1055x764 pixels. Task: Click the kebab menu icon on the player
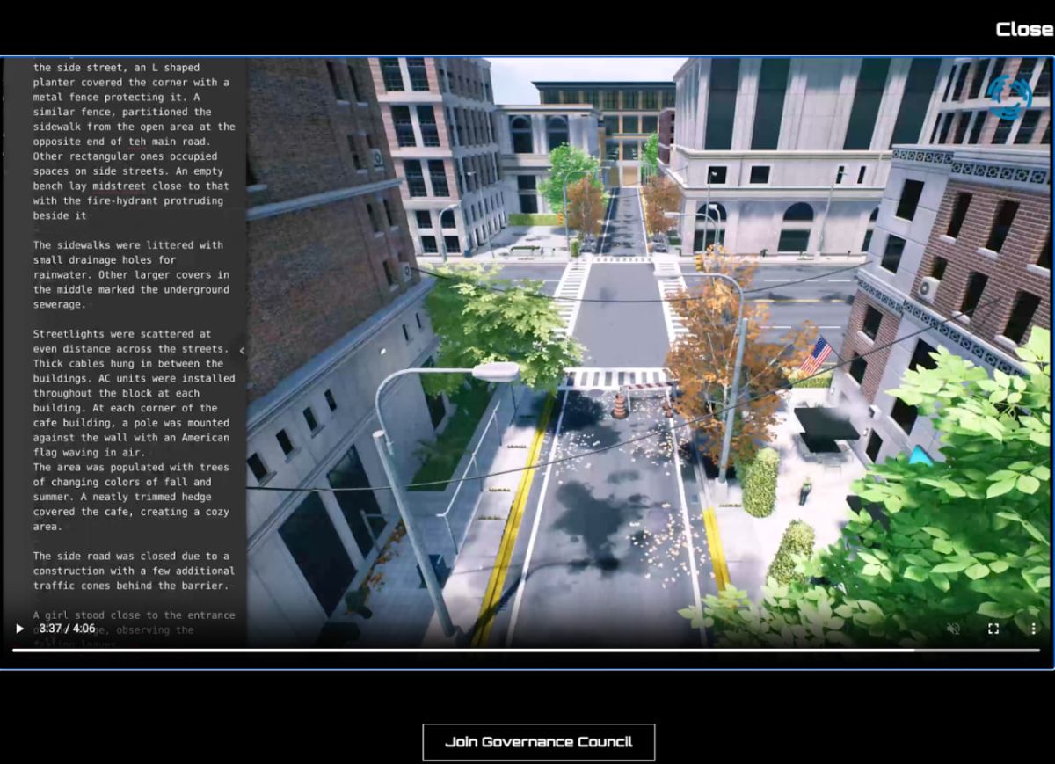[x=1032, y=628]
